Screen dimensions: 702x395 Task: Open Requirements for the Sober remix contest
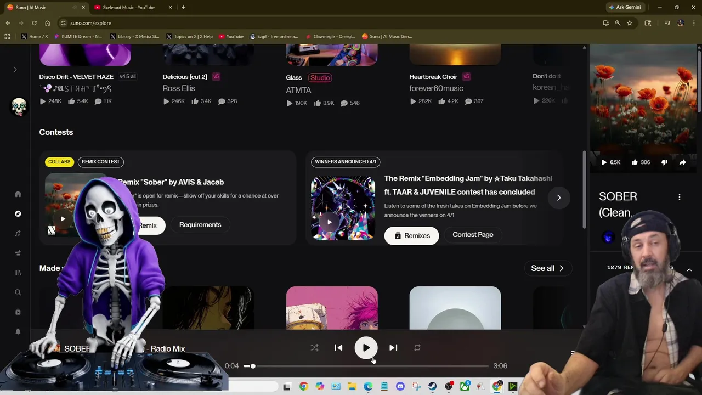click(x=200, y=225)
